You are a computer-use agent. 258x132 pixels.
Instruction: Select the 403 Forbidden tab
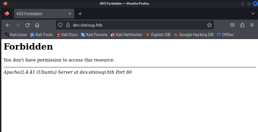coord(41,14)
